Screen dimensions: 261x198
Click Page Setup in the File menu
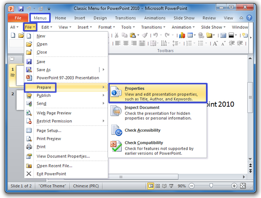[66, 131]
